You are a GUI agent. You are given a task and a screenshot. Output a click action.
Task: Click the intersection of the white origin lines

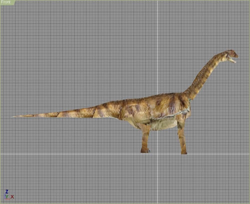158,154
